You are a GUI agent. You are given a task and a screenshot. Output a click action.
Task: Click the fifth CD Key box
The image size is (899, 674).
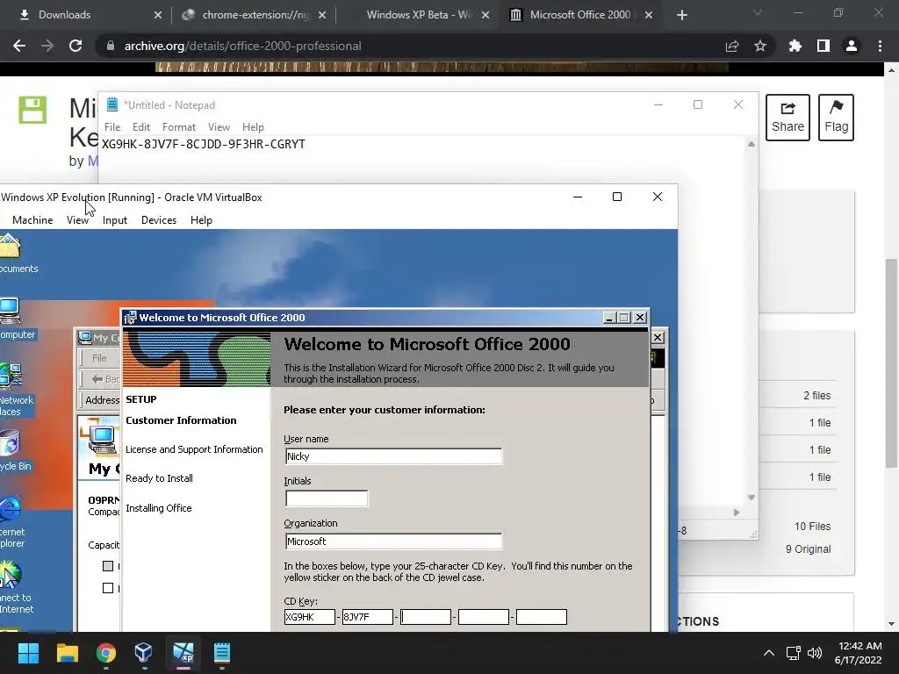541,617
